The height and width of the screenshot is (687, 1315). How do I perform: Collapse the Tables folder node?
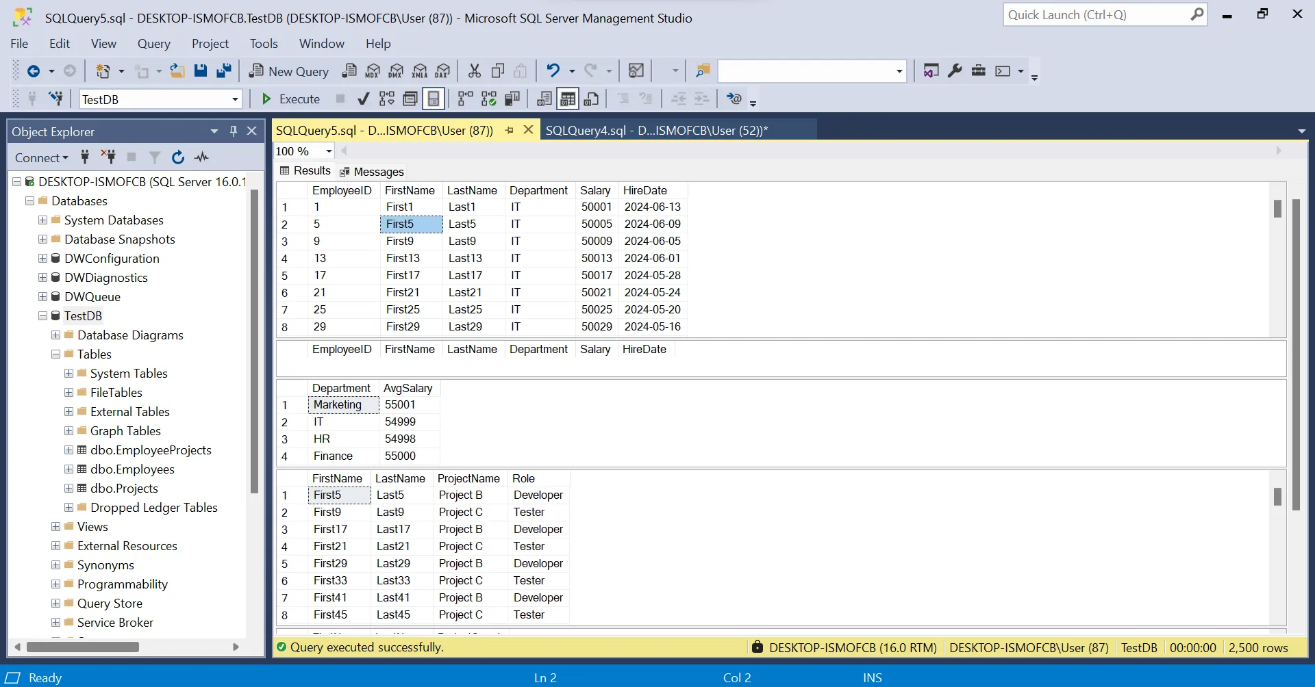(x=55, y=354)
